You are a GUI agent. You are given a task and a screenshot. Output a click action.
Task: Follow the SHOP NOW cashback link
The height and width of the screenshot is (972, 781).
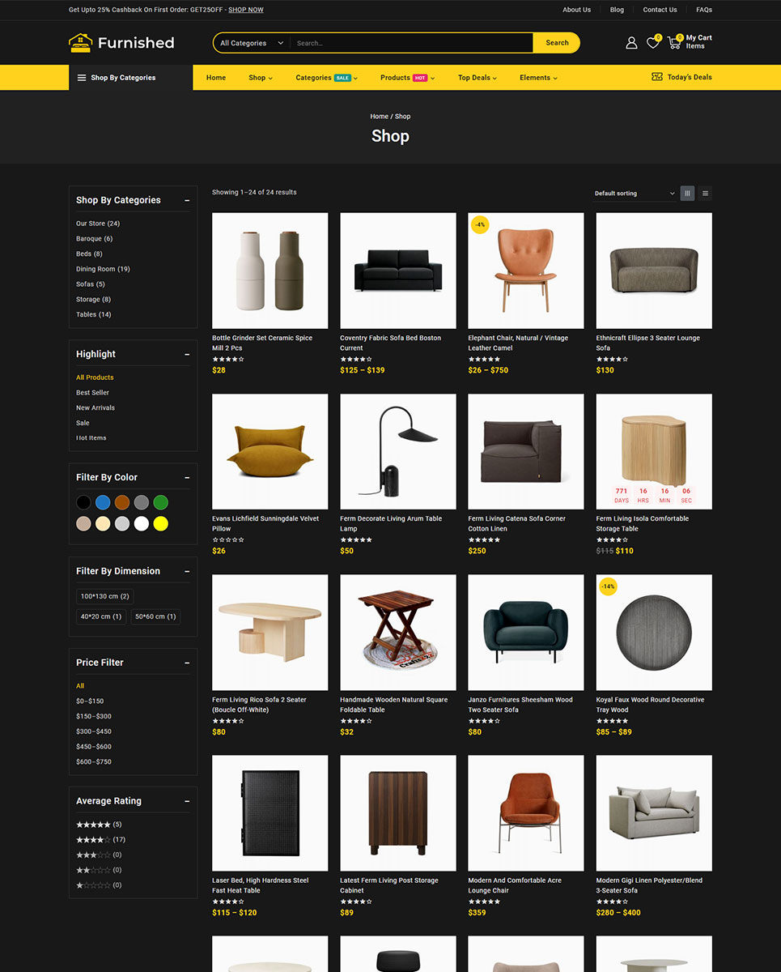point(245,10)
